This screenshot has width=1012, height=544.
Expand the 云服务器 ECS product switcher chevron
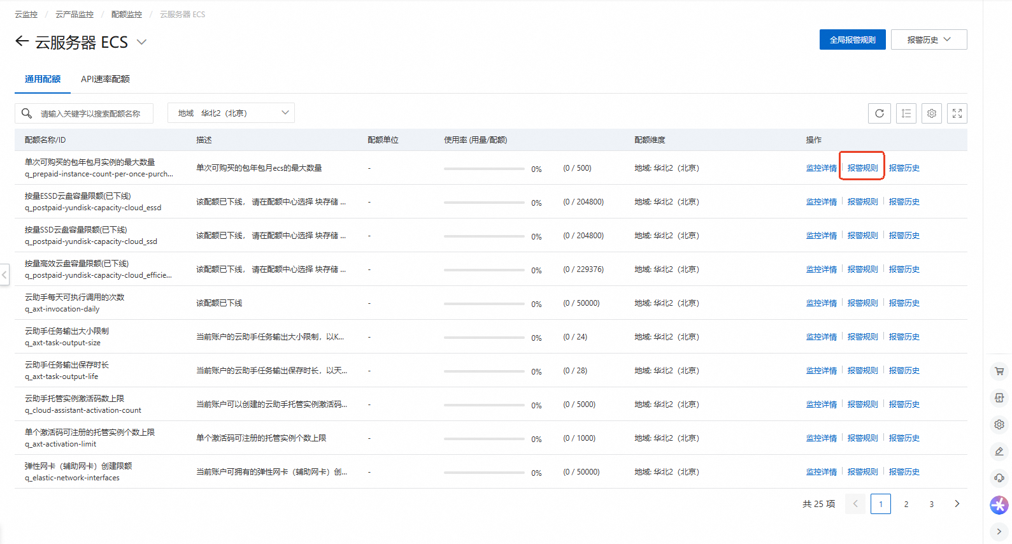tap(142, 42)
